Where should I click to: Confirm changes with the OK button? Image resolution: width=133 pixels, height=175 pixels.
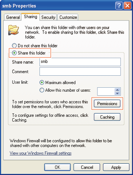(x=57, y=167)
